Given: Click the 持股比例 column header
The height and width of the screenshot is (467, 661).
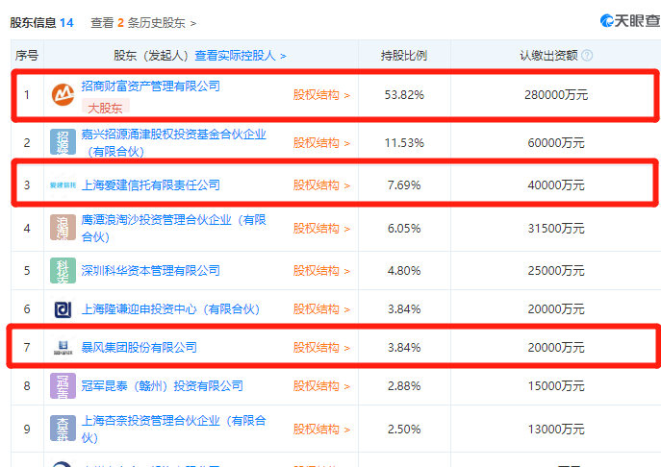Looking at the screenshot, I should point(404,56).
